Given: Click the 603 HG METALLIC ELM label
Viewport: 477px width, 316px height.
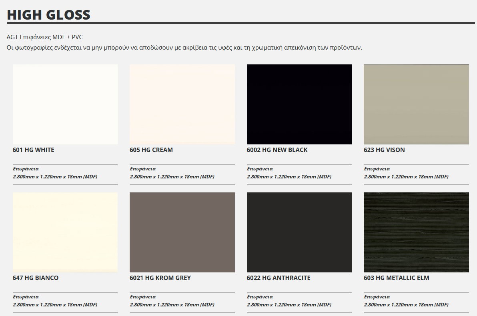Looking at the screenshot, I should pyautogui.click(x=396, y=278).
